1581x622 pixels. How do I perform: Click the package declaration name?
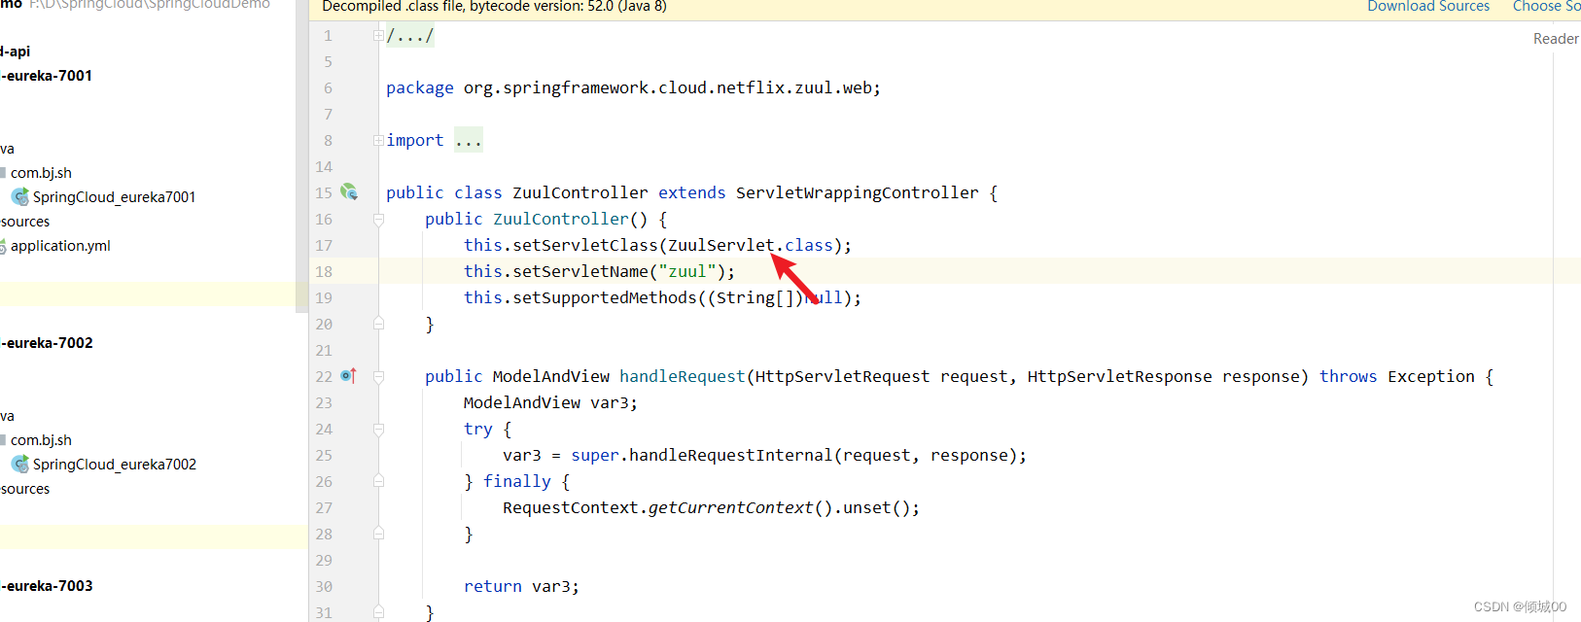pos(668,88)
